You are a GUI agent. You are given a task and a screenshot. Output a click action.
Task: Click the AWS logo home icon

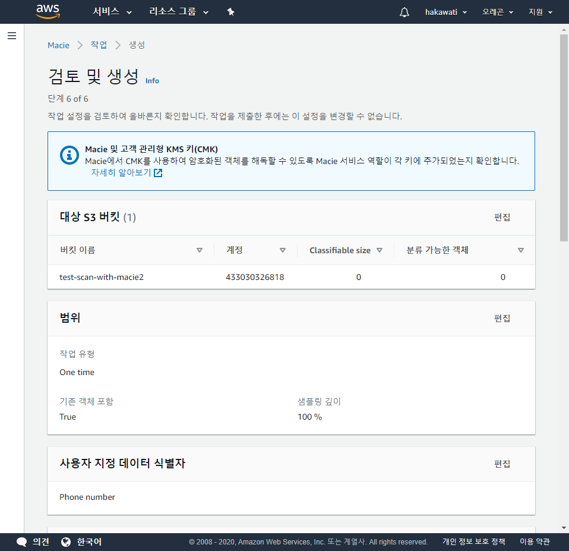click(x=48, y=12)
